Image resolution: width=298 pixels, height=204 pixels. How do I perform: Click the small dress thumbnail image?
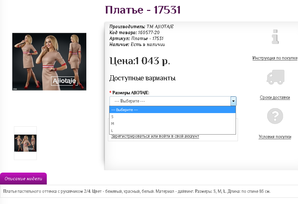pos(25,143)
